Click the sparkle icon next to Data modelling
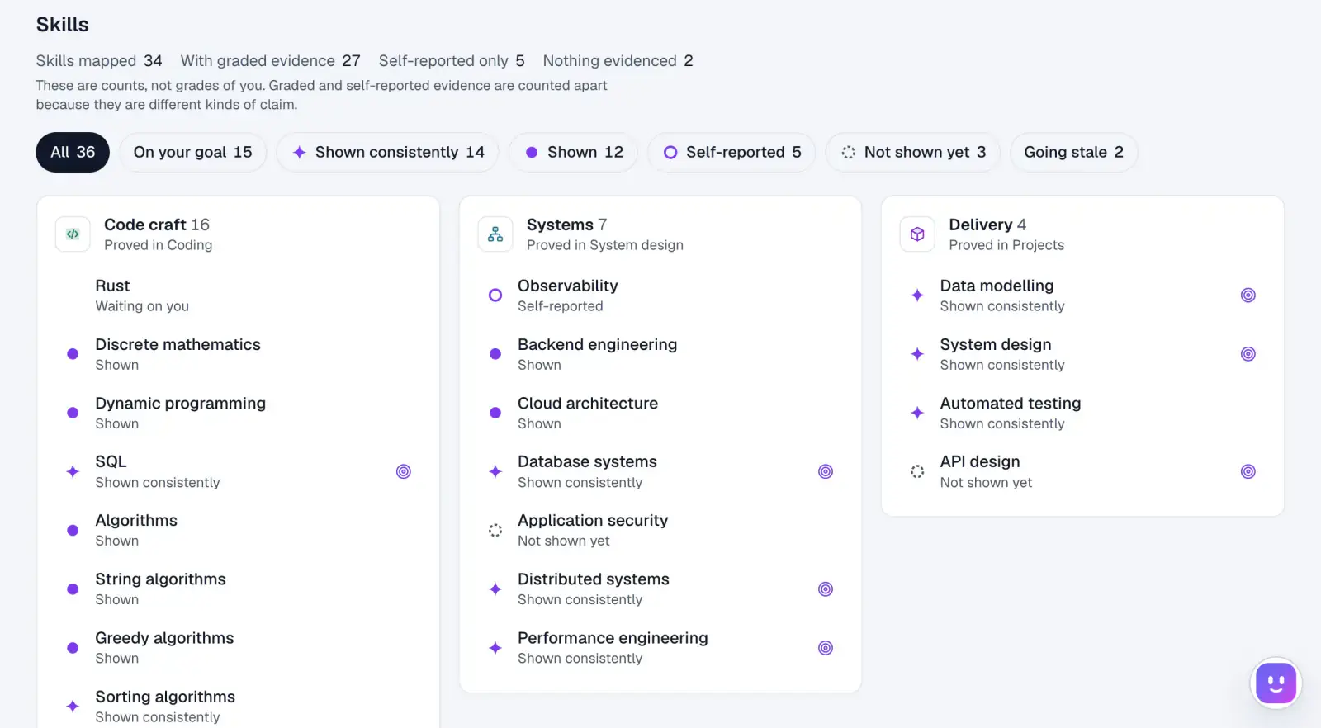This screenshot has width=1321, height=728. point(917,295)
